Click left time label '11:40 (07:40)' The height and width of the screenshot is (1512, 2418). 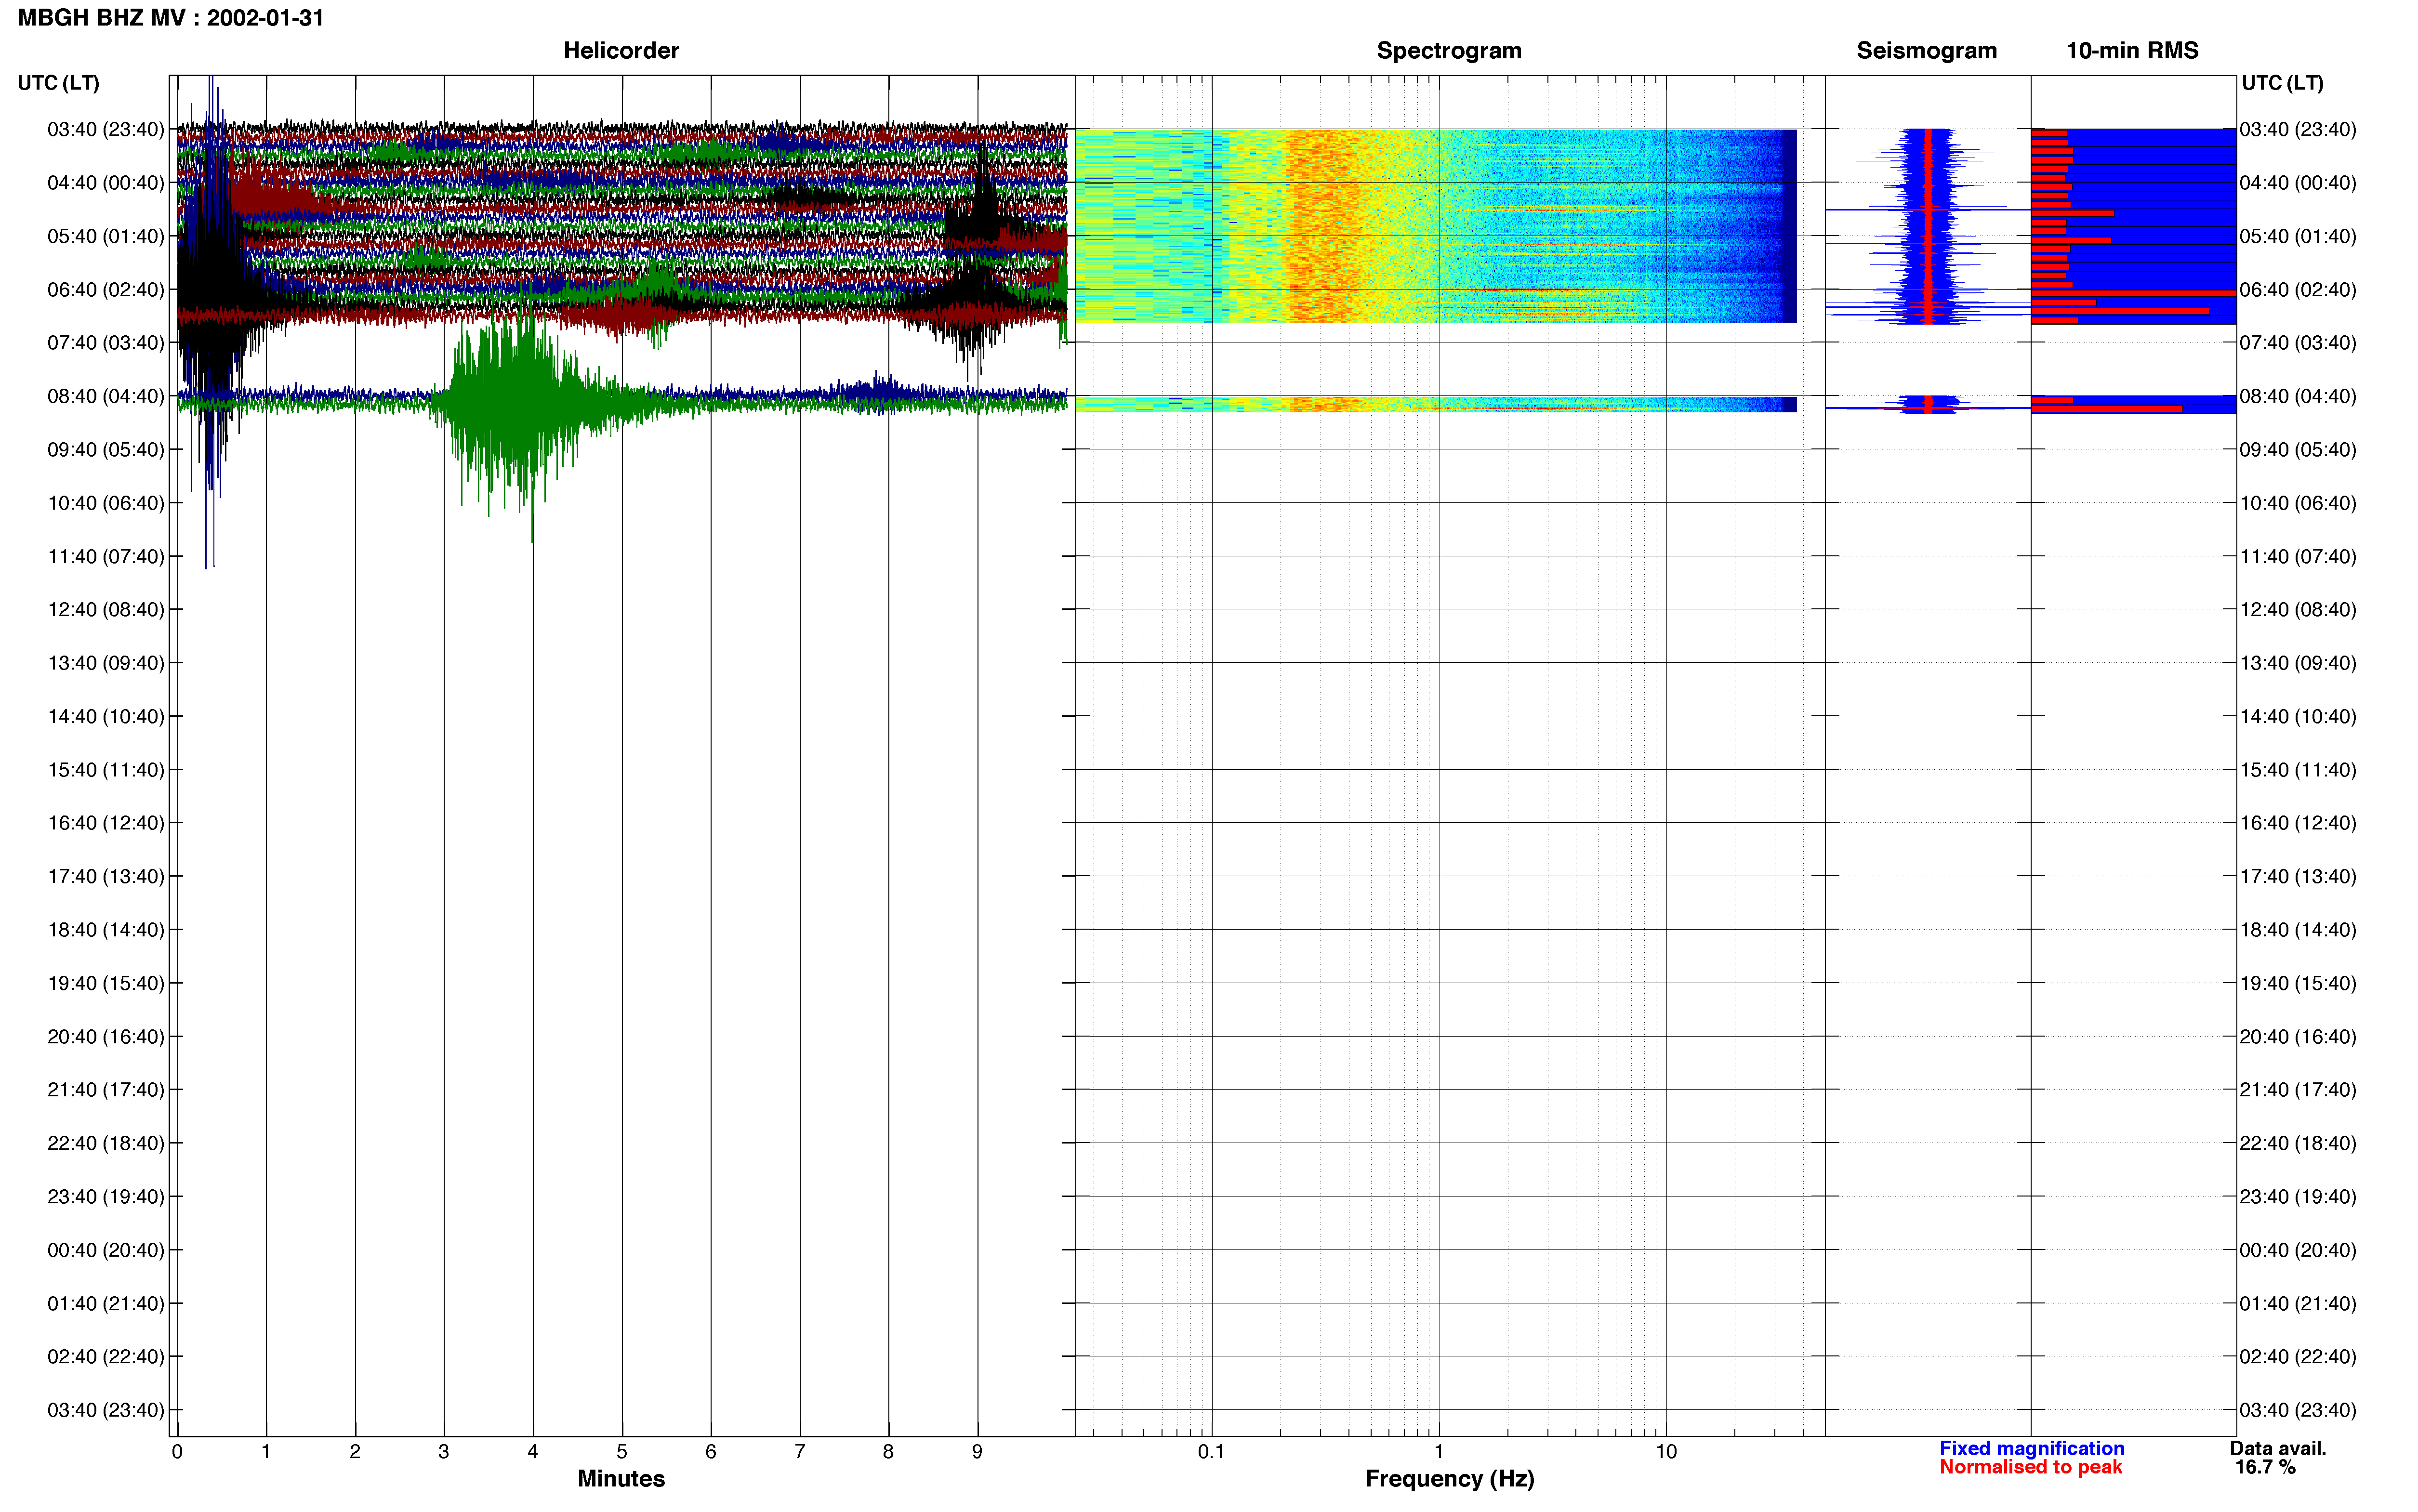pyautogui.click(x=106, y=556)
